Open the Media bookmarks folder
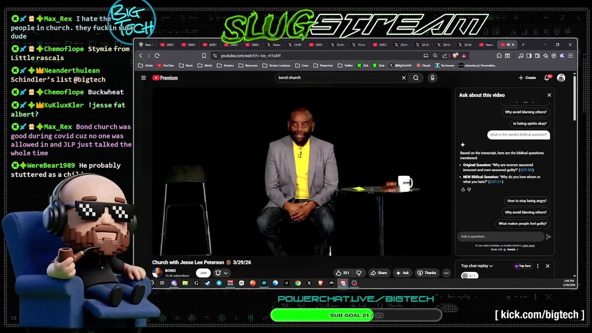Screen dimensions: 592x333 click(205, 66)
